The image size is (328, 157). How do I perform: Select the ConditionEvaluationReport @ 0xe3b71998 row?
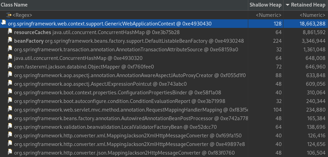(164, 101)
